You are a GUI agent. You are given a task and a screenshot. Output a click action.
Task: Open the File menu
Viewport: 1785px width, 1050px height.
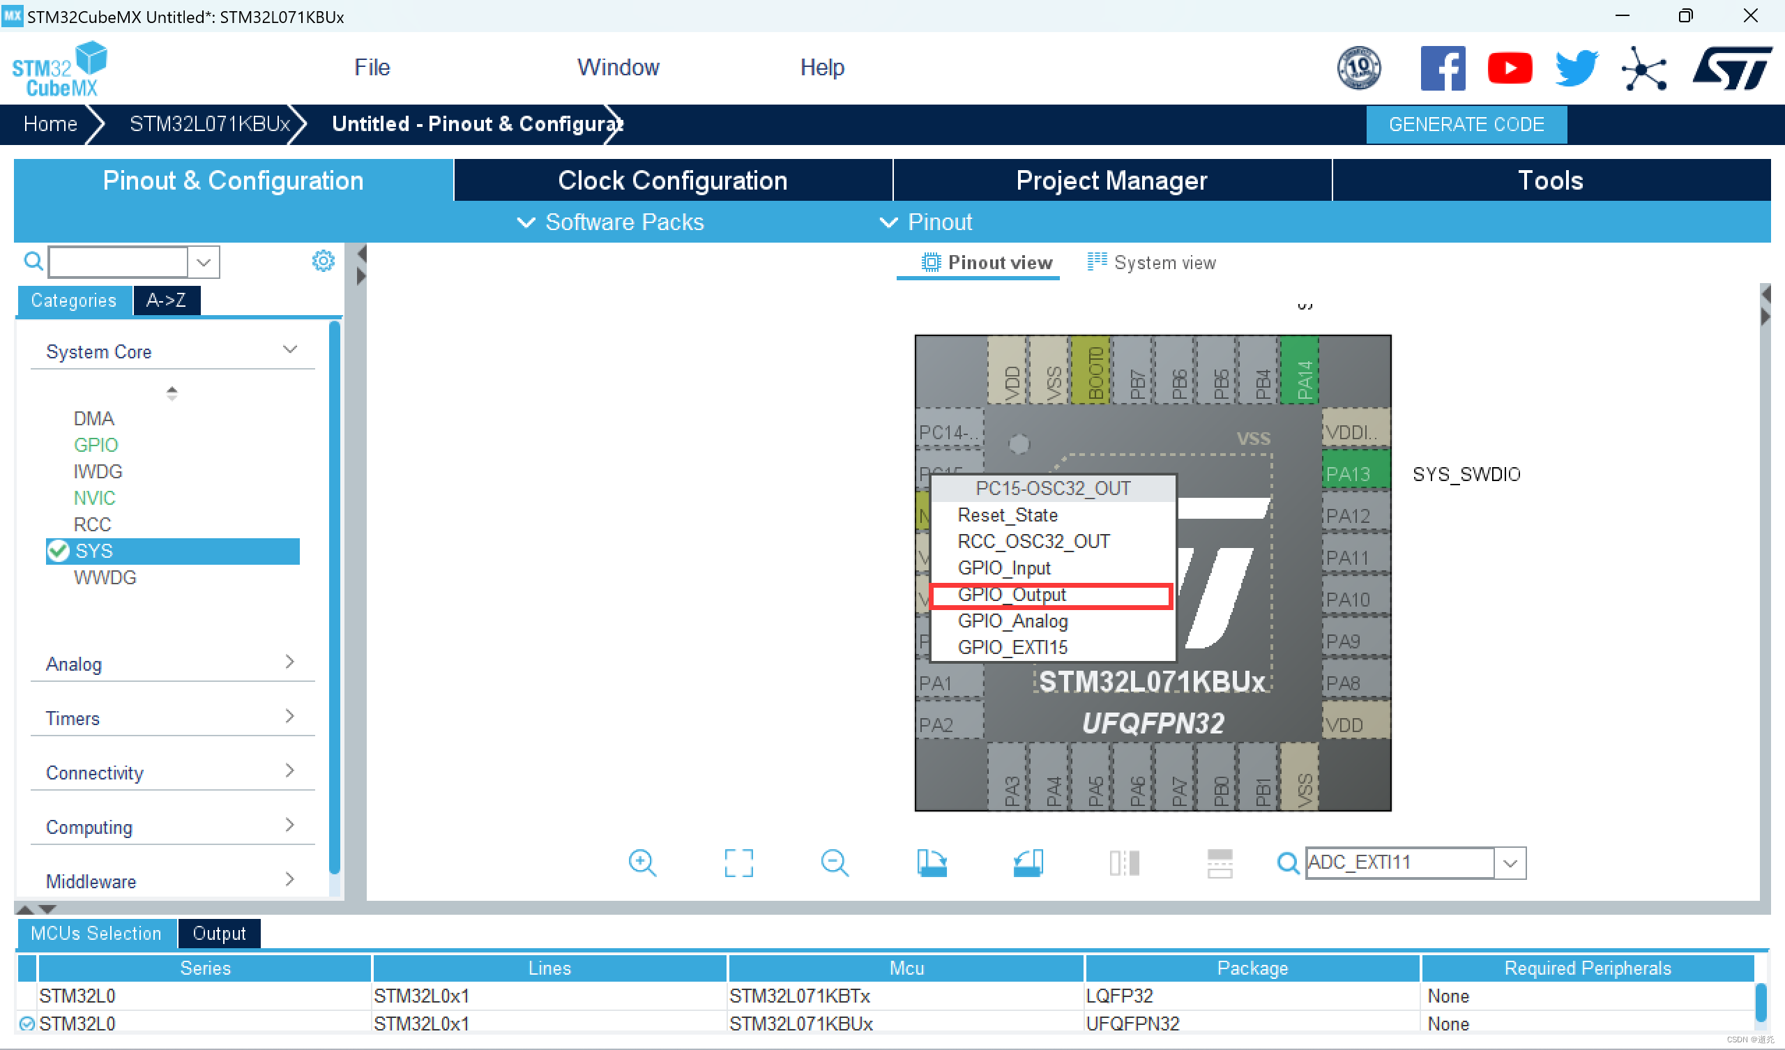point(372,68)
